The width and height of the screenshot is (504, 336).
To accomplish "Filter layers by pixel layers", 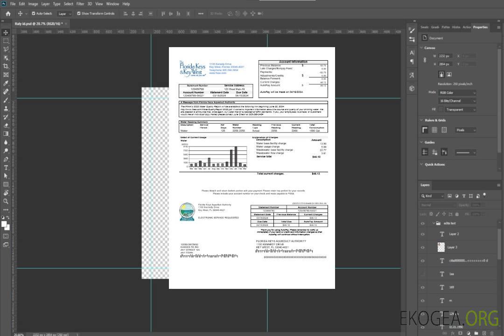I will (449, 196).
